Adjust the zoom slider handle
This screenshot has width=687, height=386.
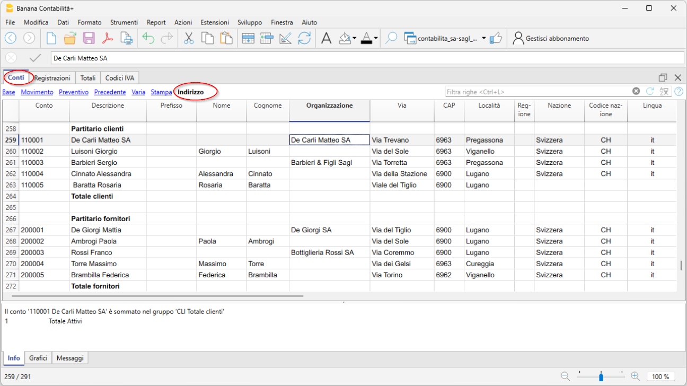click(601, 377)
